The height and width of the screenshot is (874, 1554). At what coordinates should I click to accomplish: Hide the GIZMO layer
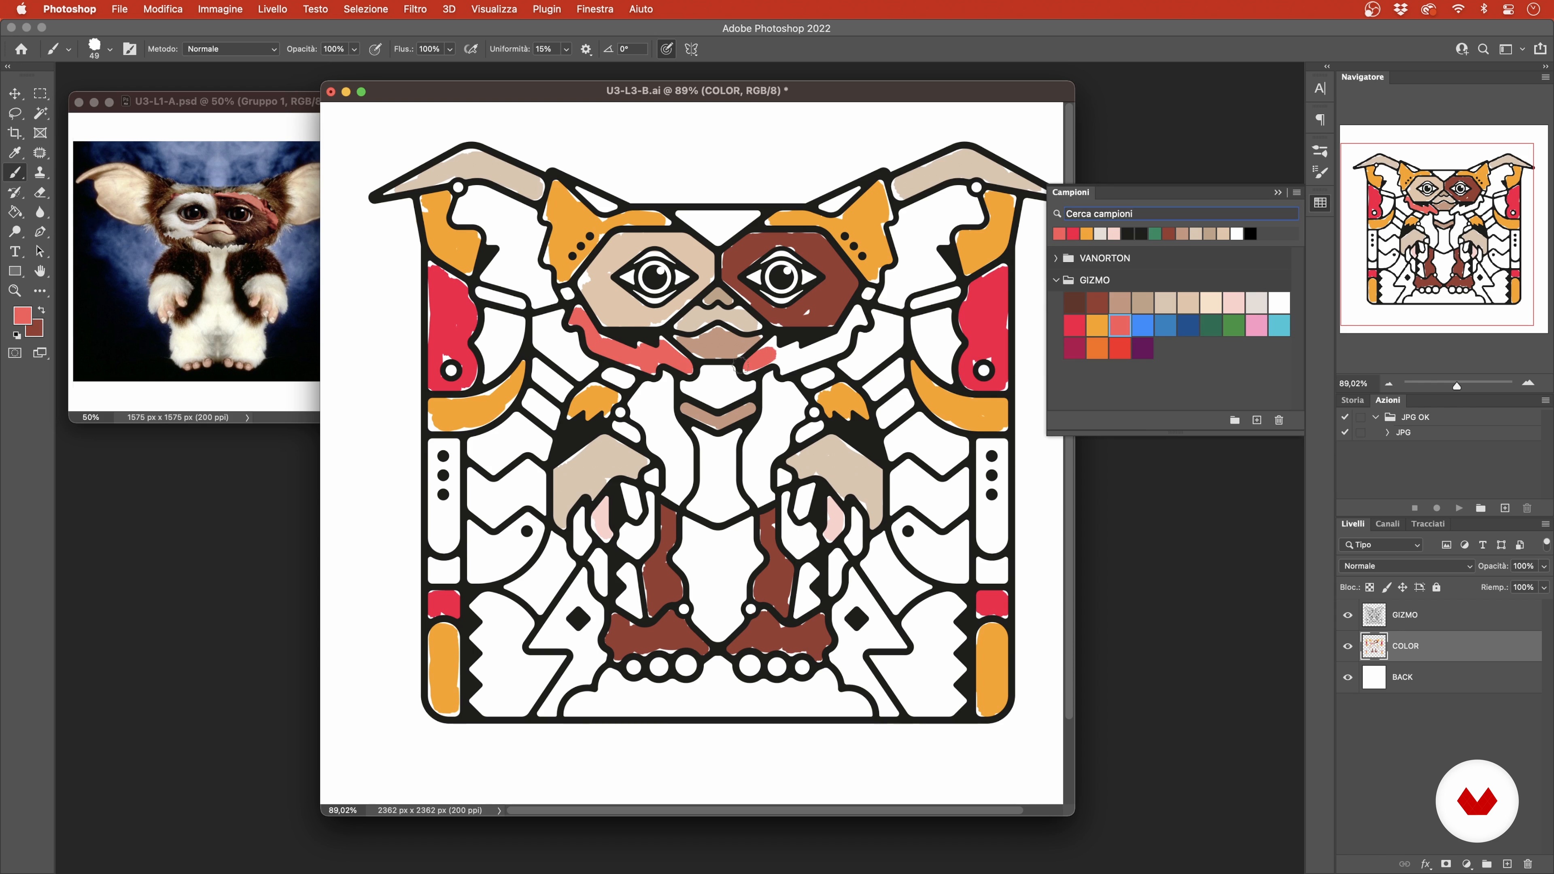(1348, 615)
